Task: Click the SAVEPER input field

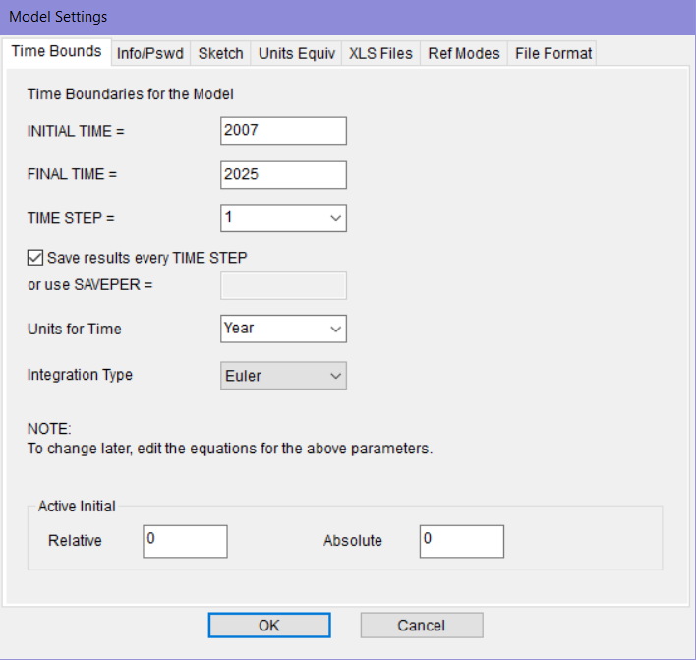Action: [283, 285]
